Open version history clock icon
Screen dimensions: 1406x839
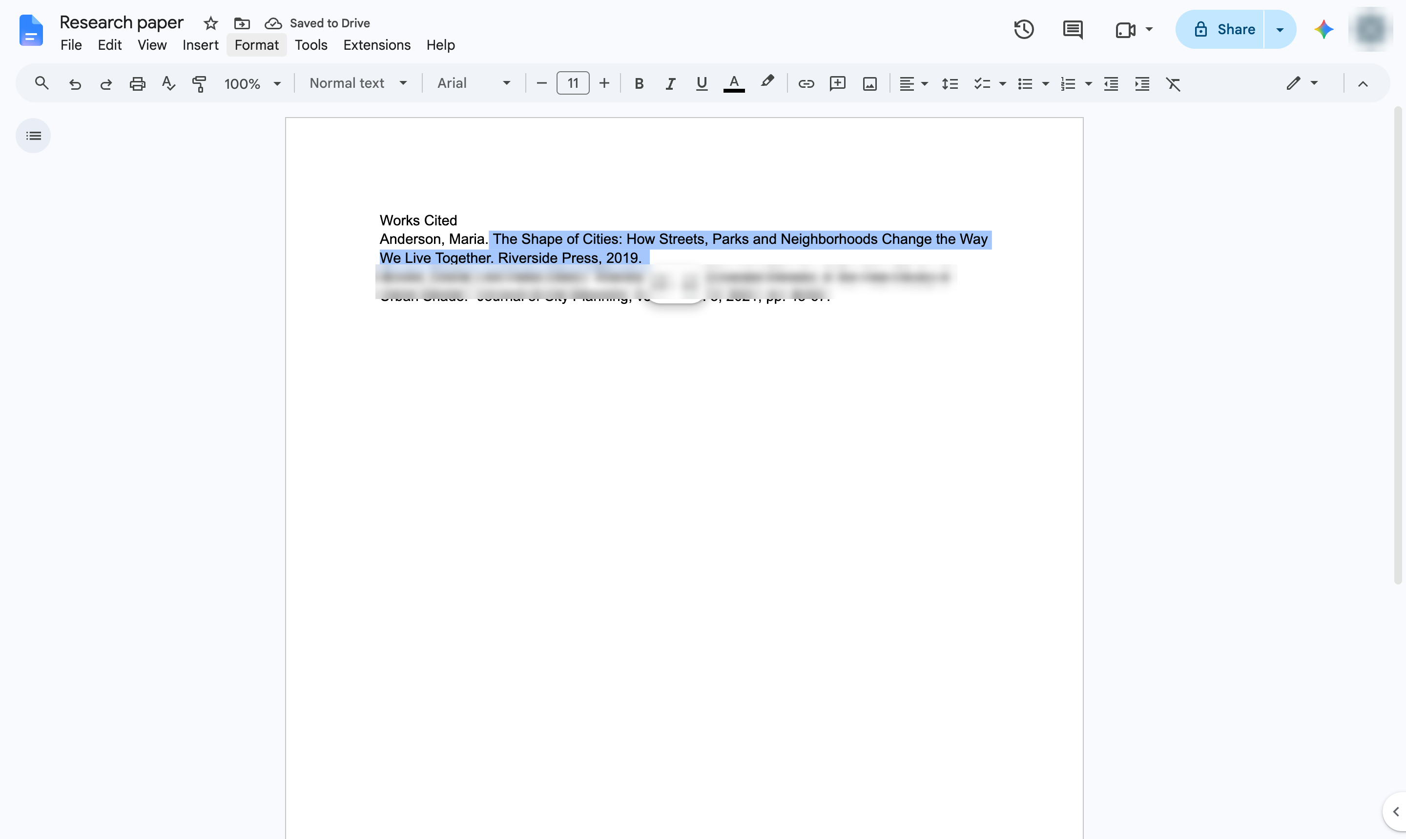1024,29
